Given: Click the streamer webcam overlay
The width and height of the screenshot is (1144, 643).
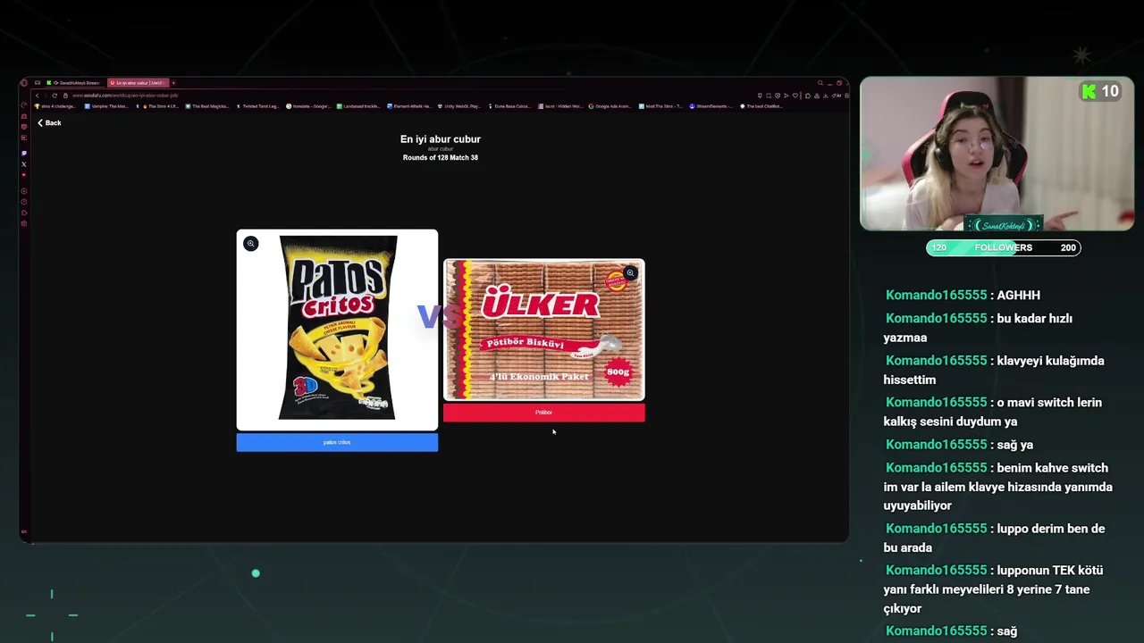Looking at the screenshot, I should click(x=997, y=154).
